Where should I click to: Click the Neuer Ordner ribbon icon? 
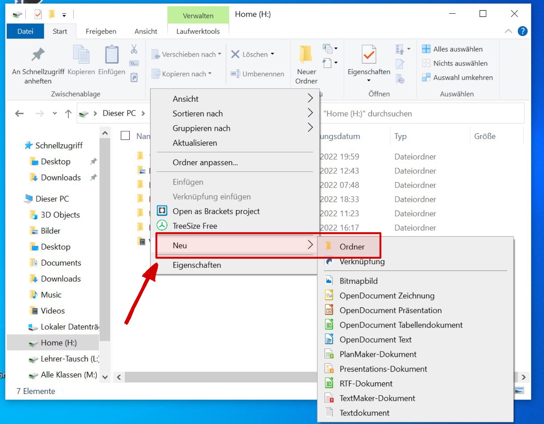point(306,55)
